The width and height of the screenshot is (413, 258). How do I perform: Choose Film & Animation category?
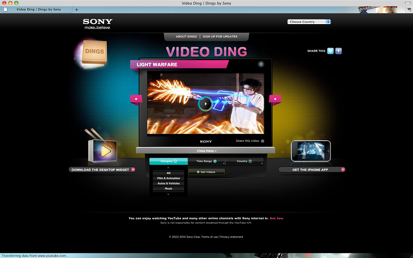[169, 178]
